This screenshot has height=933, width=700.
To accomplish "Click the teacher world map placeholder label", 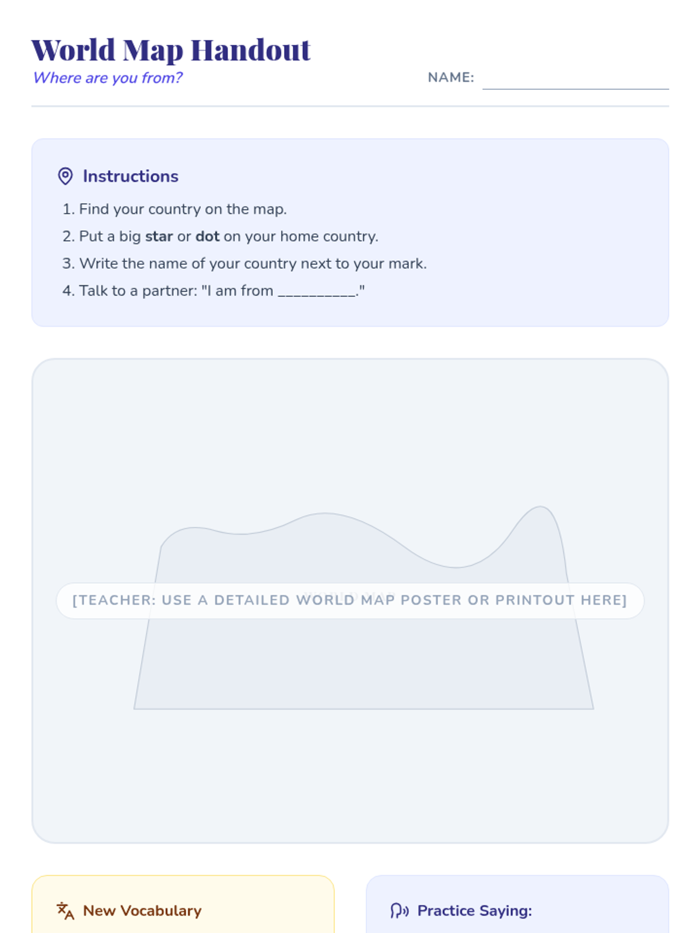I will click(x=349, y=600).
